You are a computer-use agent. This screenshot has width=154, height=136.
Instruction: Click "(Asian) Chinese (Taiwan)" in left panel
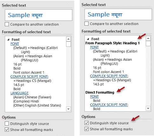pos(32,97)
